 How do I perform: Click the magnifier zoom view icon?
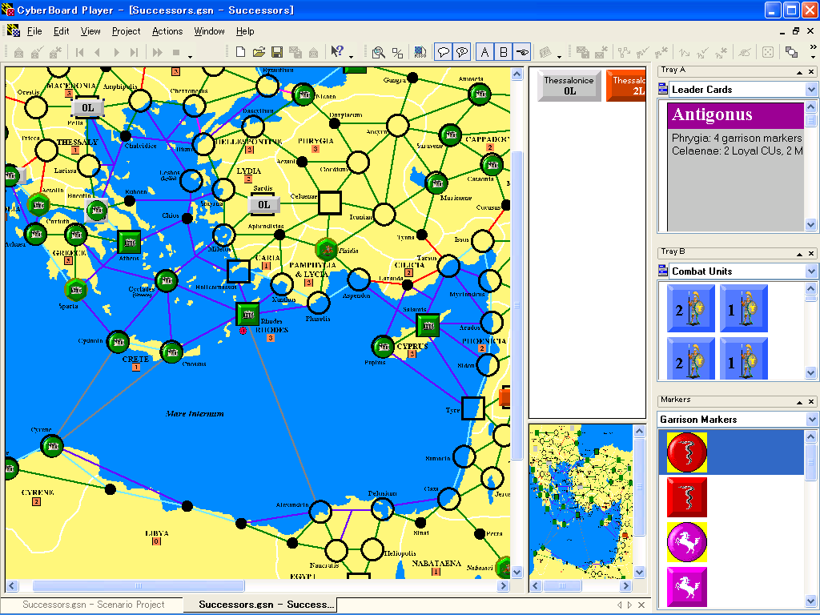(379, 52)
